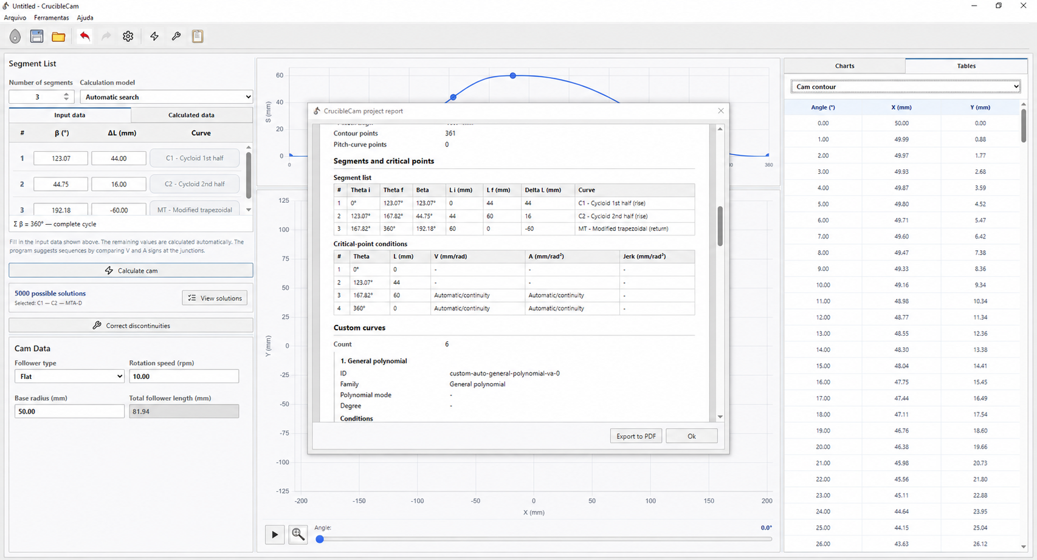Screen dimensions: 1037x560
Task: Click the zoom magnifier button
Action: (298, 534)
